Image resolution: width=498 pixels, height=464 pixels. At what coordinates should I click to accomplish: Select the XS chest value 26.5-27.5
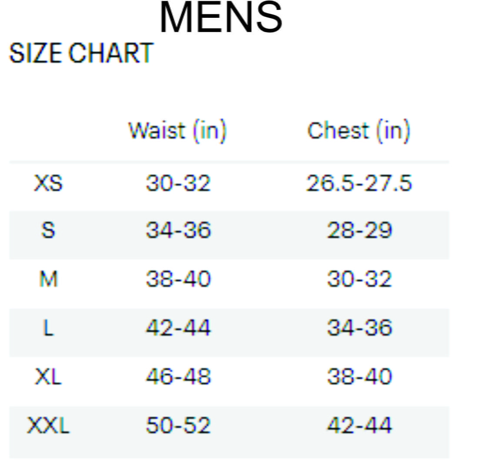[359, 183]
